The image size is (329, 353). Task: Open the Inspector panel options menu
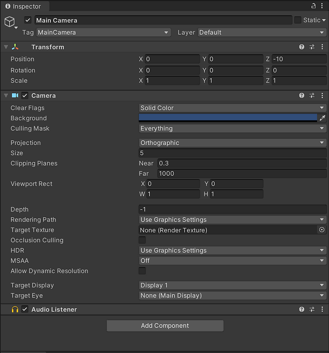[322, 6]
